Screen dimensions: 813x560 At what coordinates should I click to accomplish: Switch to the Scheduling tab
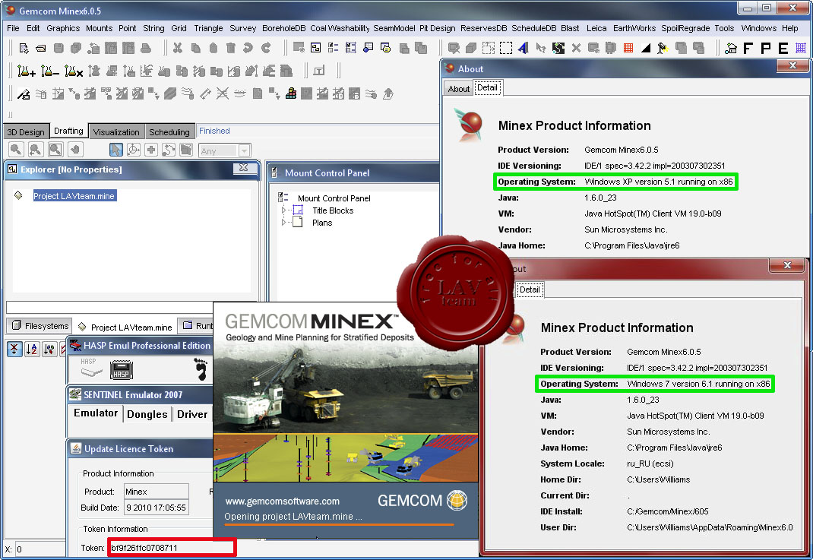(169, 131)
